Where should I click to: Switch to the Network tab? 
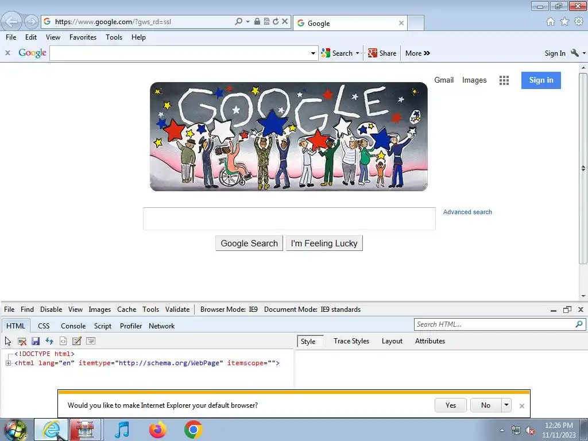click(161, 326)
